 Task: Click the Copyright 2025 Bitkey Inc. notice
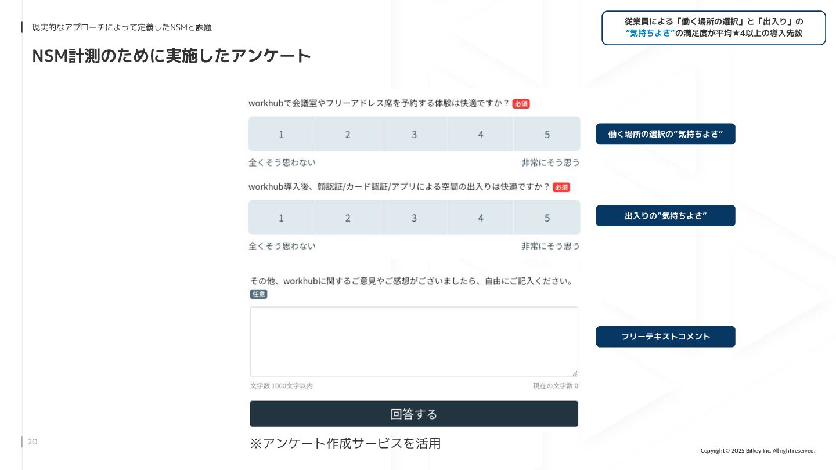pos(758,451)
